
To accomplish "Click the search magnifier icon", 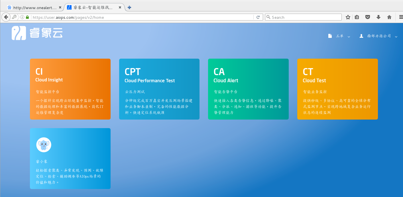I will (x=268, y=17).
